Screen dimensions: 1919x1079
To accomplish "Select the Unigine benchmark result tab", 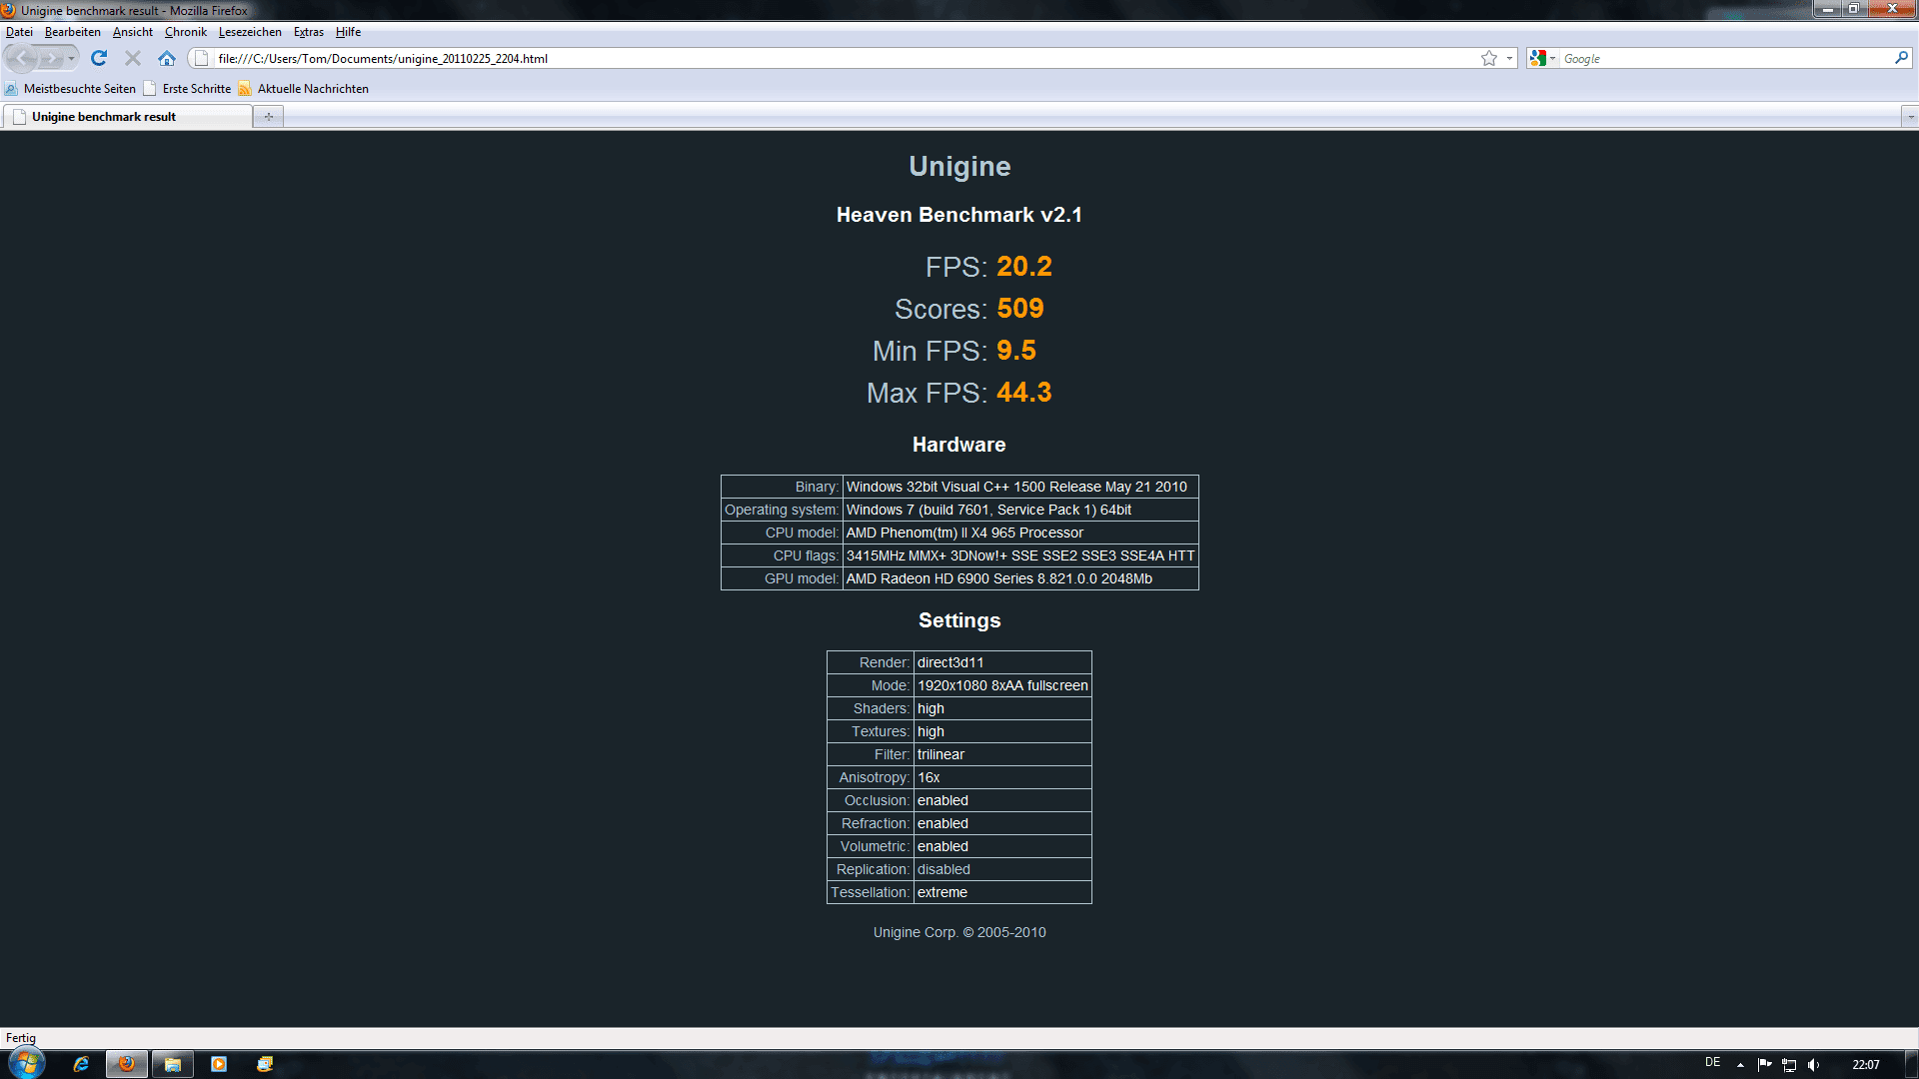I will 104,117.
